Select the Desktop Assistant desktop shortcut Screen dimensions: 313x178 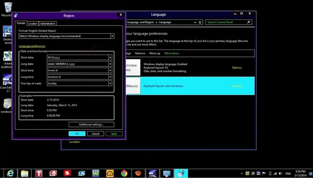coord(8,35)
